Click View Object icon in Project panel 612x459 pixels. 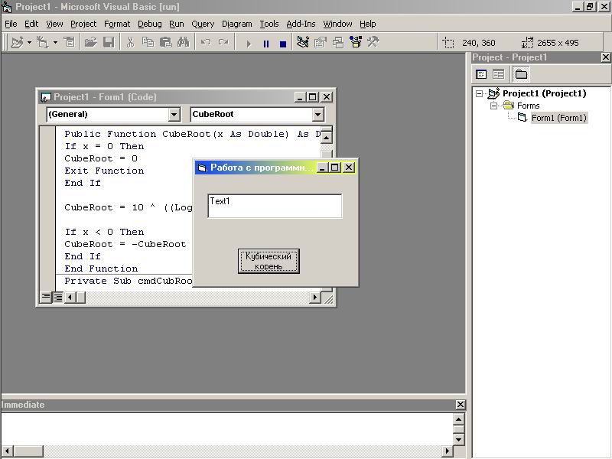[x=498, y=74]
